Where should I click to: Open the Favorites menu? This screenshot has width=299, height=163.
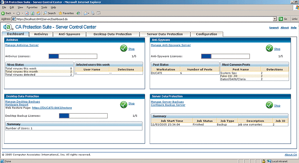tap(32, 8)
